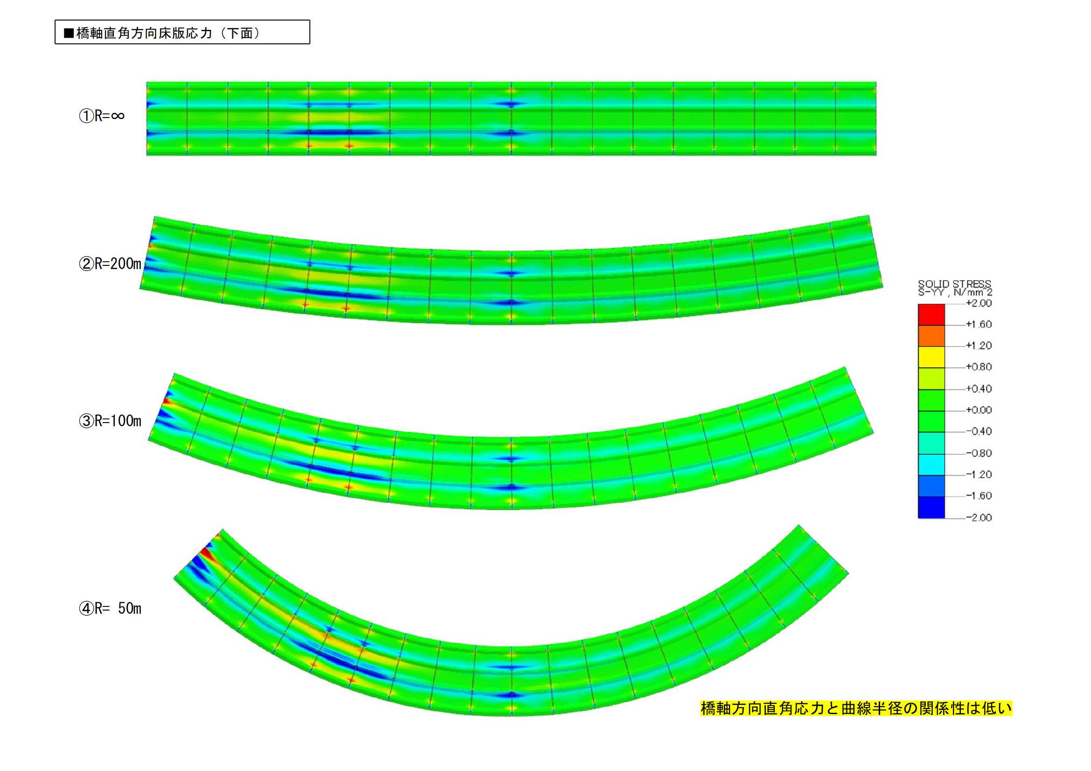
Task: Click the SOLID STRESS legend title
Action: tap(954, 284)
